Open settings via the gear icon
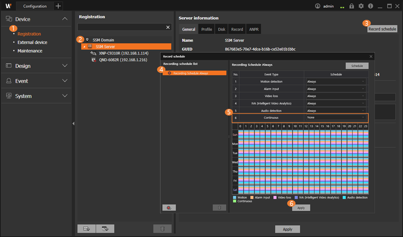 pos(361,6)
